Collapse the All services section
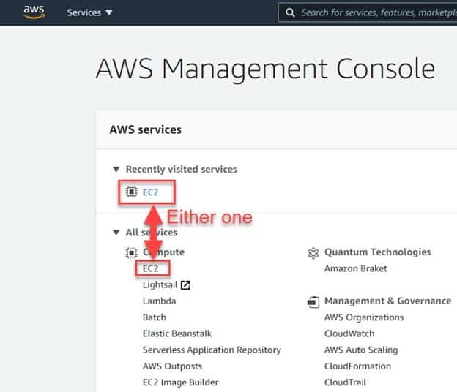This screenshot has width=457, height=392. pyautogui.click(x=116, y=233)
